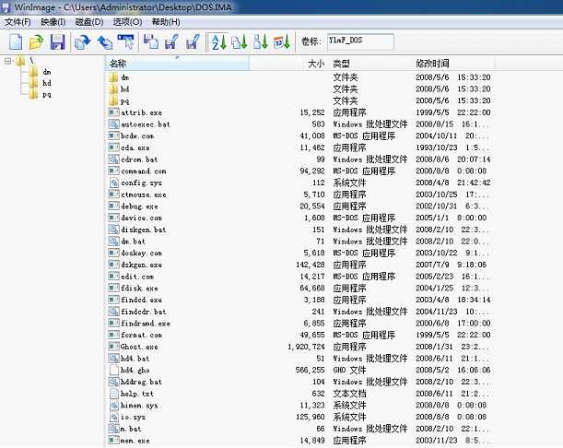This screenshot has width=563, height=448.
Task: Select the fdisk.exe file name
Action: point(139,289)
